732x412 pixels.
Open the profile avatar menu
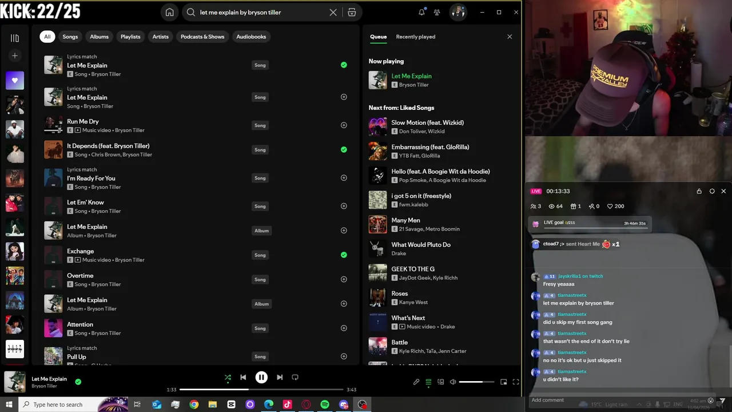coord(457,12)
